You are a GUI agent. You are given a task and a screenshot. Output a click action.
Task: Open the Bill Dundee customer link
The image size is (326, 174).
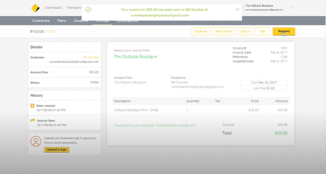pos(91,57)
